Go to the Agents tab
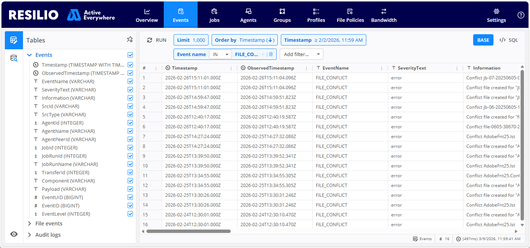The image size is (530, 248). [248, 15]
